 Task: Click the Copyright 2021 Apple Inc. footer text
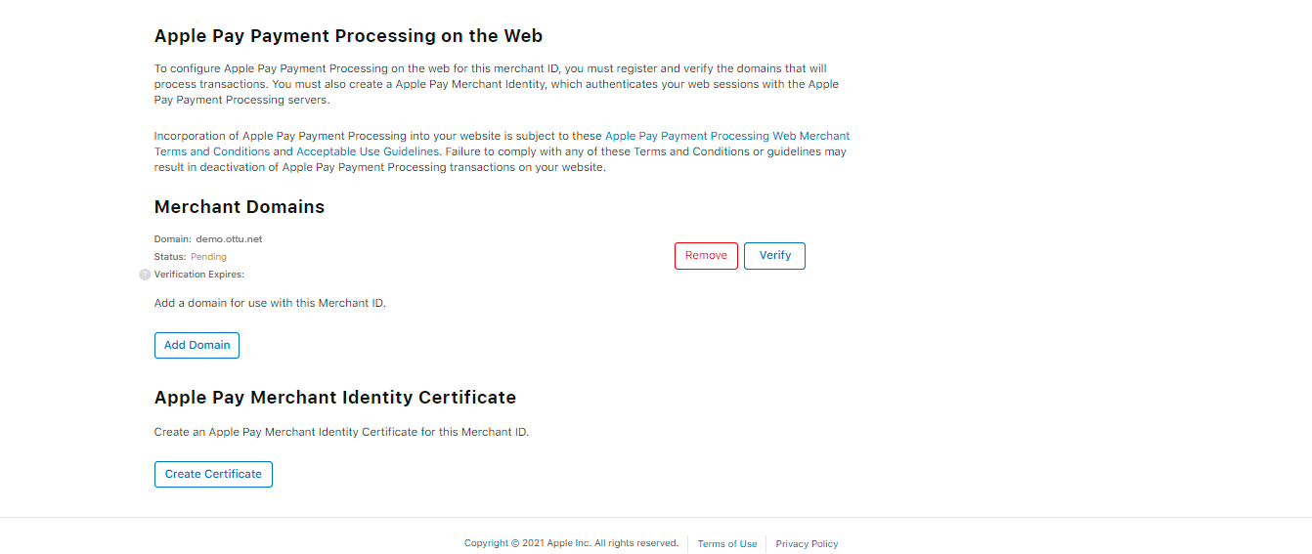tap(571, 543)
